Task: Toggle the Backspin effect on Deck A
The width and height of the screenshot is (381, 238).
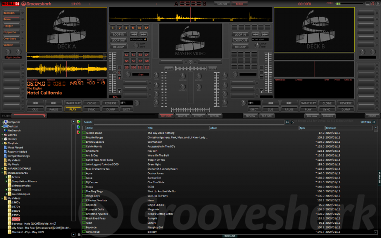Action: point(11,13)
